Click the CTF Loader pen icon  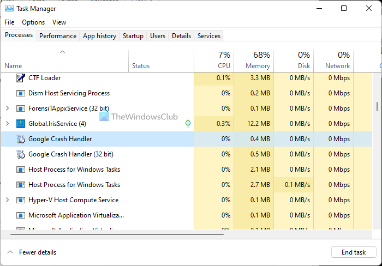tap(21, 78)
